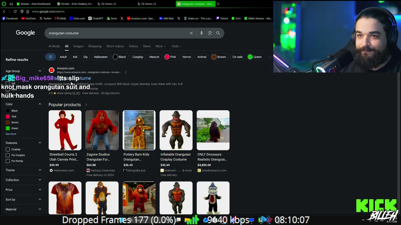Open the Inflatable Orangutan Cosplay Costume image
This screenshot has width=401, height=225.
click(176, 130)
